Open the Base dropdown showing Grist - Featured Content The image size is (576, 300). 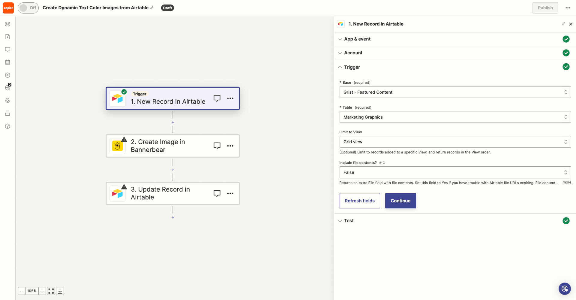click(455, 92)
